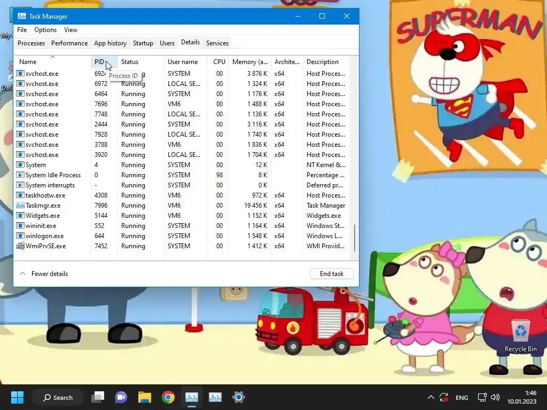
Task: Open the View menu
Action: click(71, 30)
